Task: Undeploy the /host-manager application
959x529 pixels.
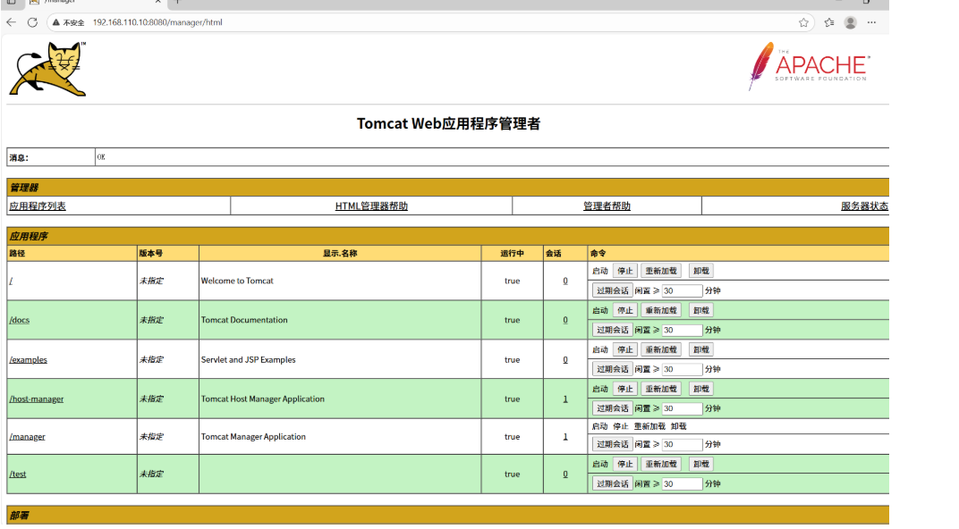Action: click(700, 389)
